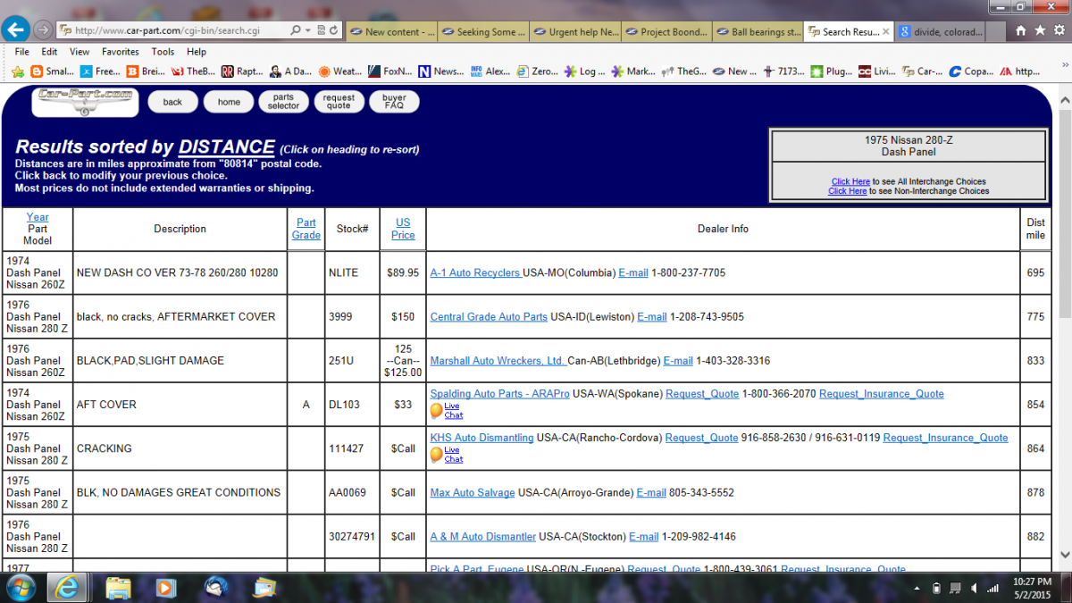Open the 'Alex...' Infowars favorite

point(490,71)
